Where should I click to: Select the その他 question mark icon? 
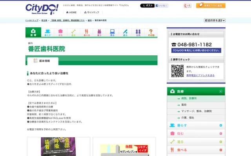click(x=151, y=32)
